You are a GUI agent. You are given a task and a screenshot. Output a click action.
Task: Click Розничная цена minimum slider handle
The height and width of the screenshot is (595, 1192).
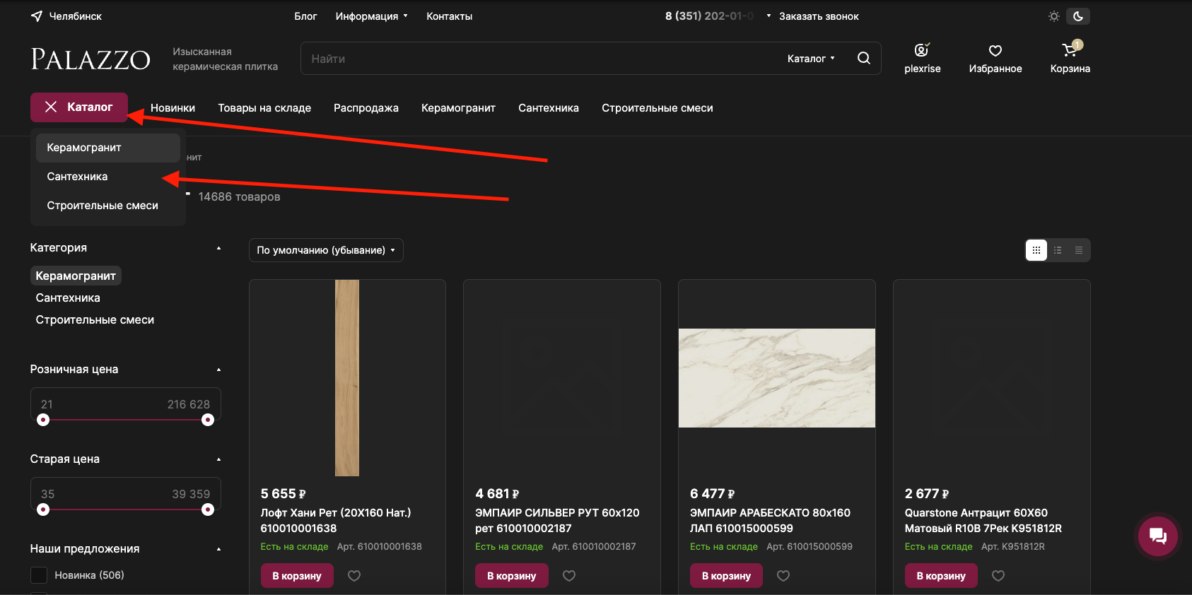tap(43, 420)
